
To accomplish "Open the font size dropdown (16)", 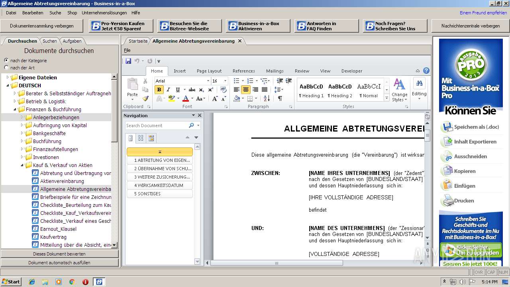I will 225,81.
